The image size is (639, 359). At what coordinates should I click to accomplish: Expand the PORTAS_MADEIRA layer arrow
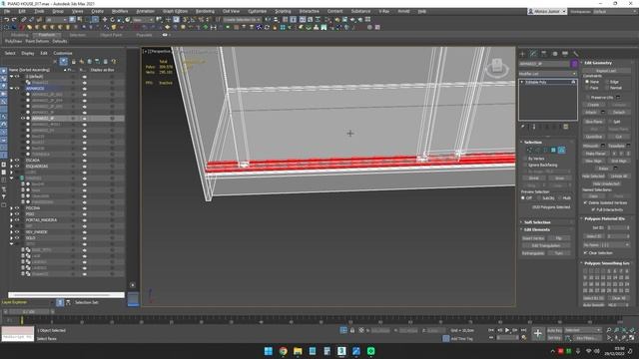click(x=11, y=219)
